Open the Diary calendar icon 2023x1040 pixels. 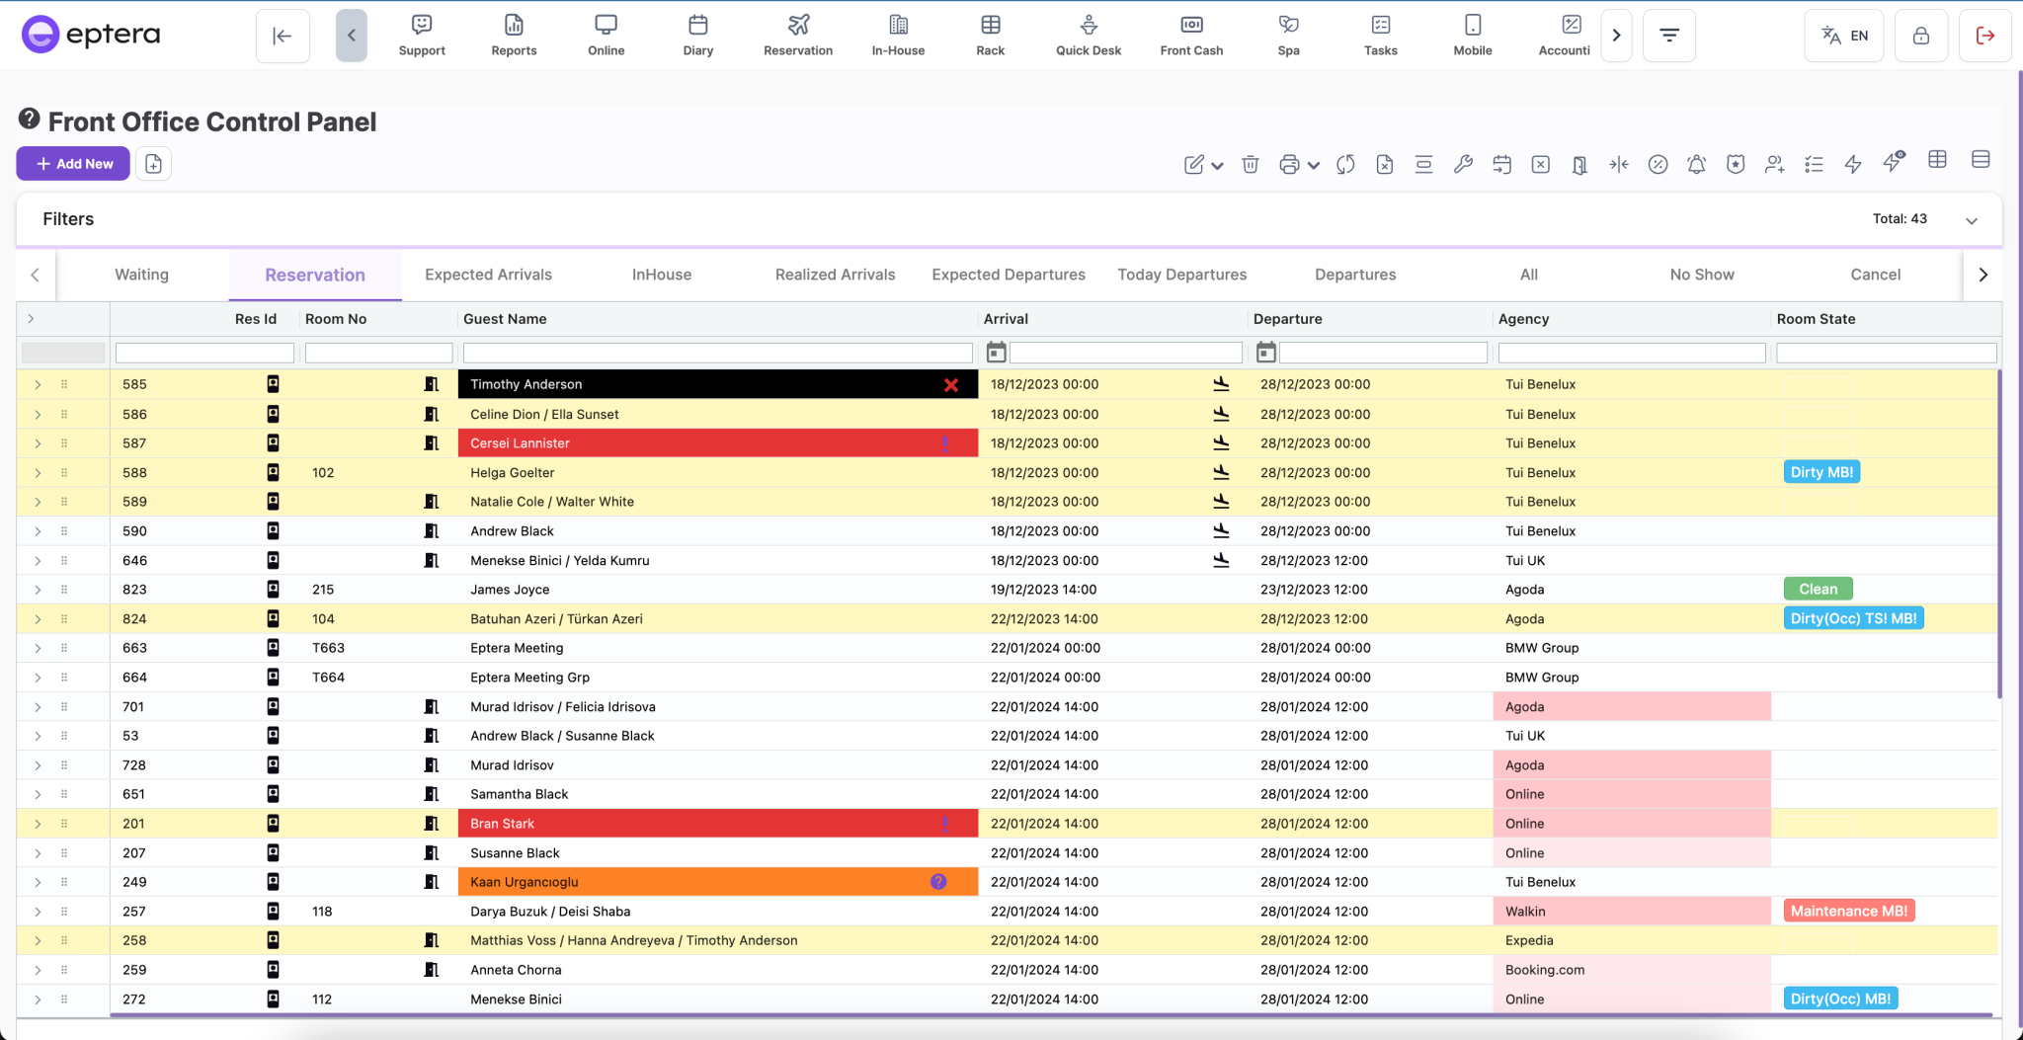[697, 35]
